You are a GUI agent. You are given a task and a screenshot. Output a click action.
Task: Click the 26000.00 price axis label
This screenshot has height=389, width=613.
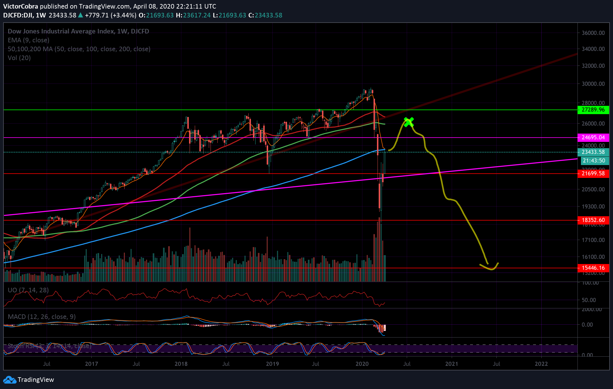coord(593,124)
